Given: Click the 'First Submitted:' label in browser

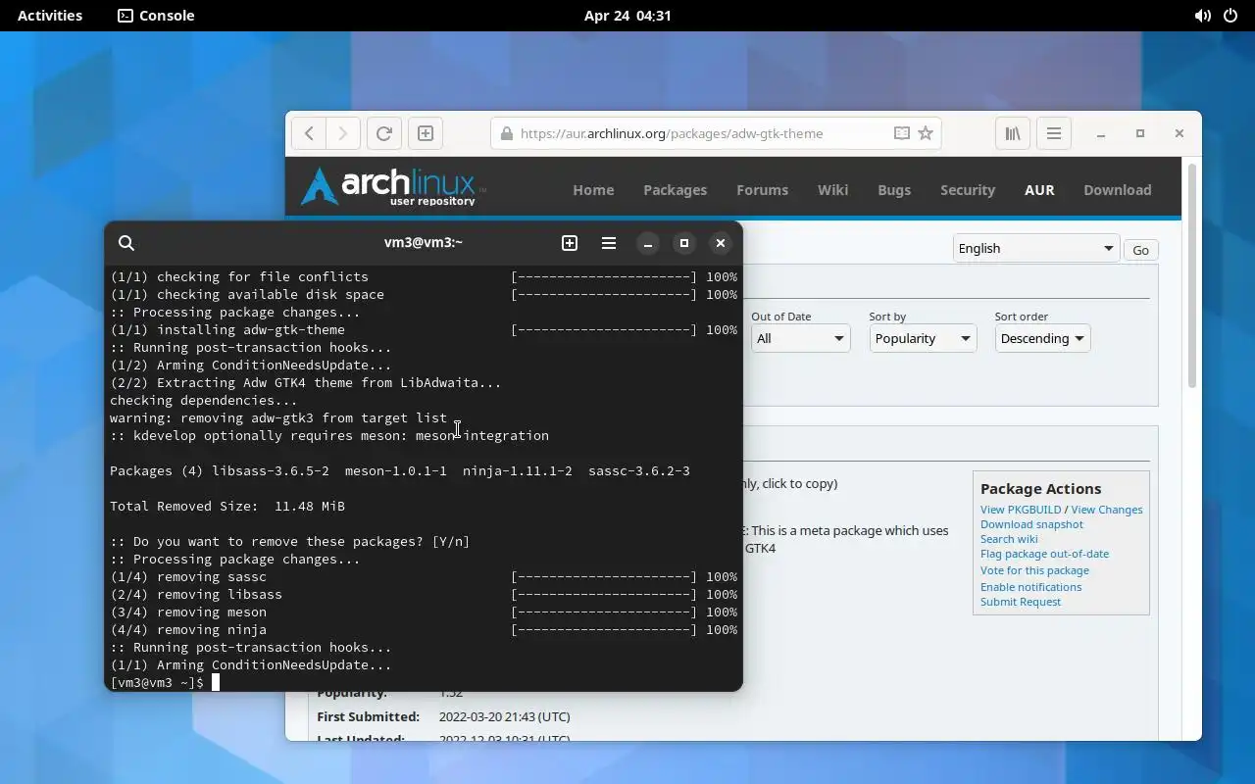Looking at the screenshot, I should (368, 716).
